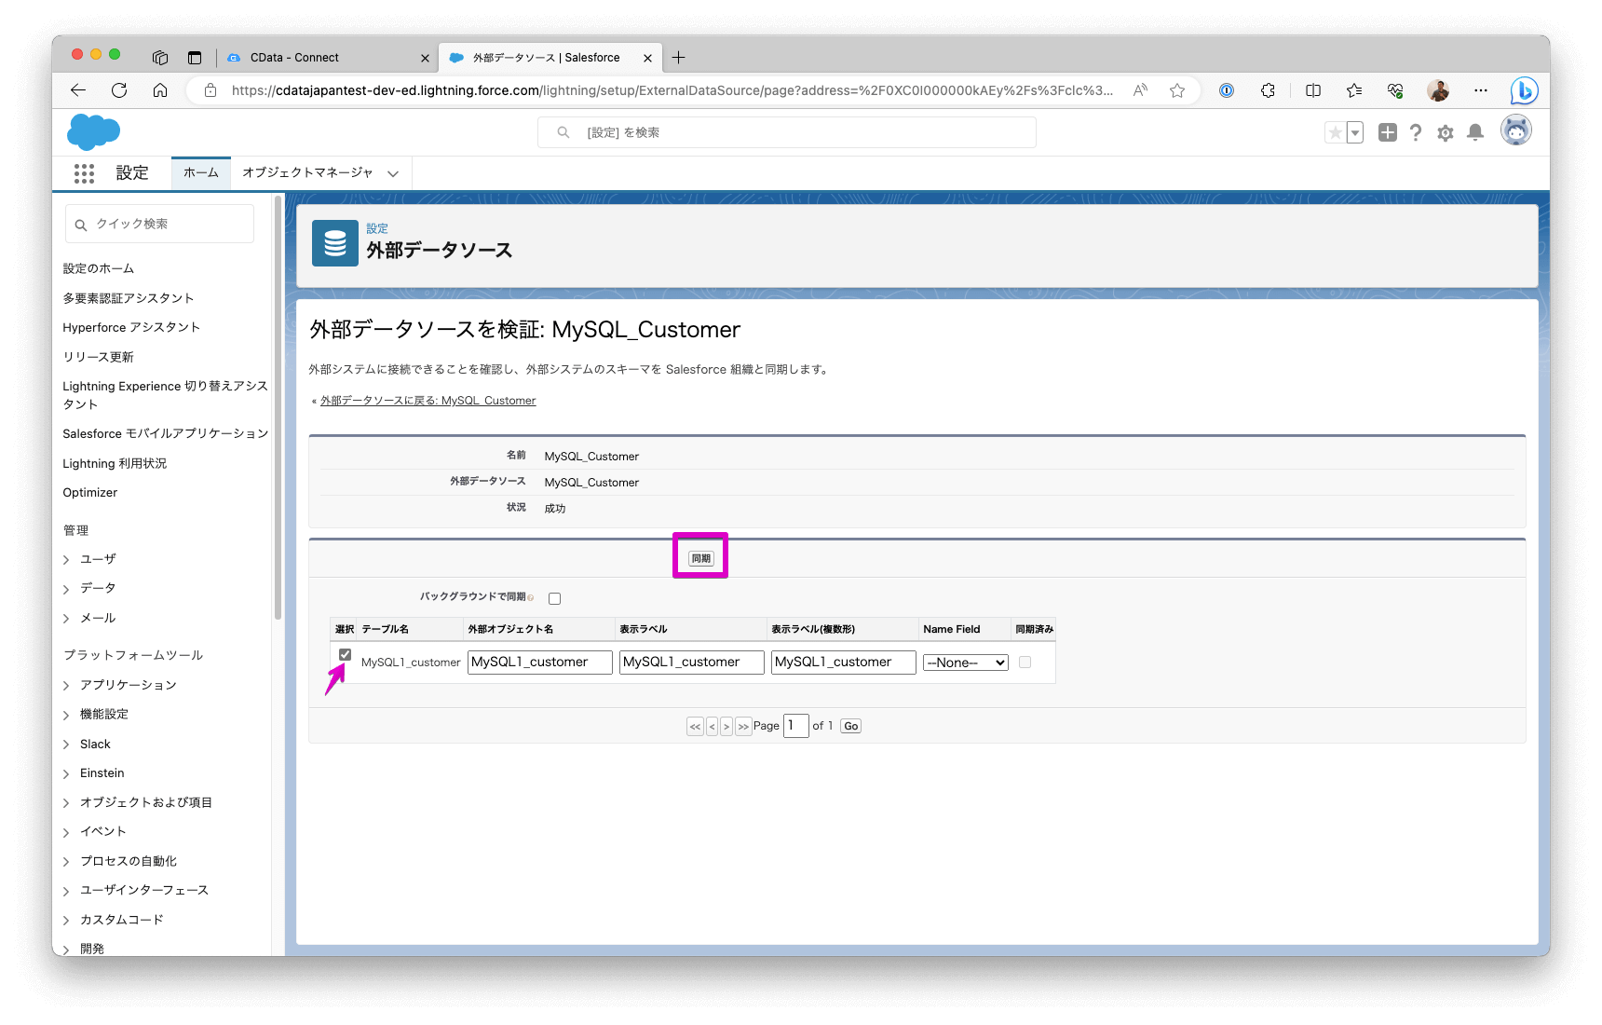Edit the 表示ラベル(複数形) field
This screenshot has width=1602, height=1025.
pos(844,663)
